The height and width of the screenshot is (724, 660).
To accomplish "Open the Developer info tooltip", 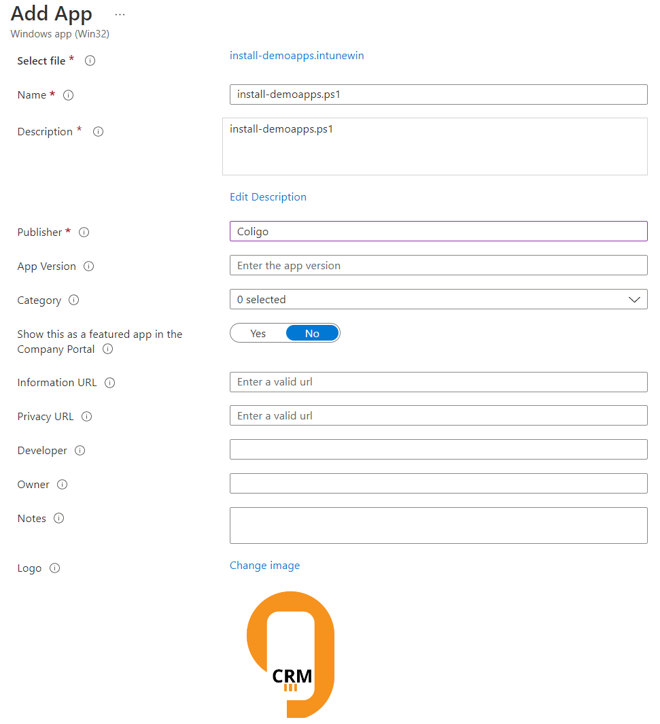I will click(80, 450).
